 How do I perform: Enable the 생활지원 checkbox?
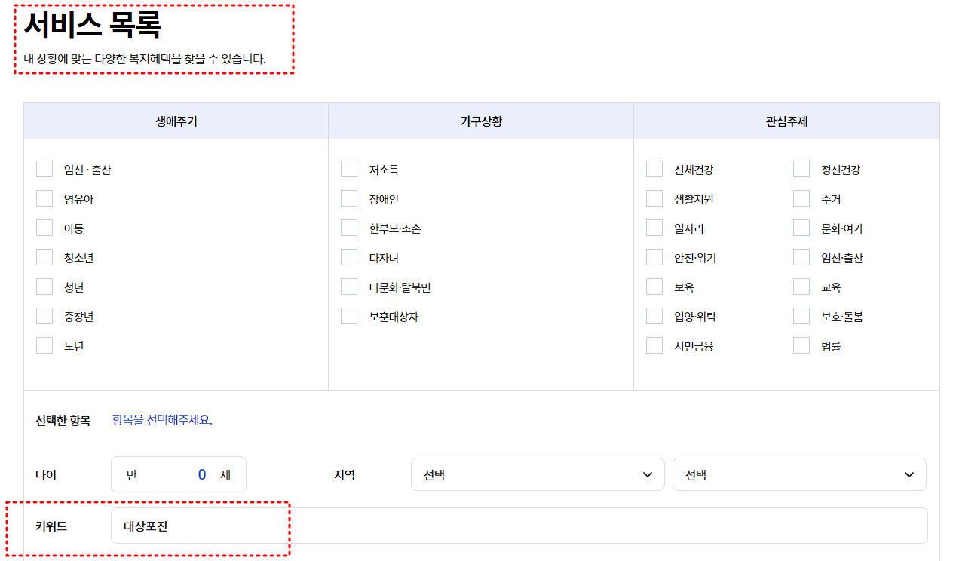(x=654, y=198)
